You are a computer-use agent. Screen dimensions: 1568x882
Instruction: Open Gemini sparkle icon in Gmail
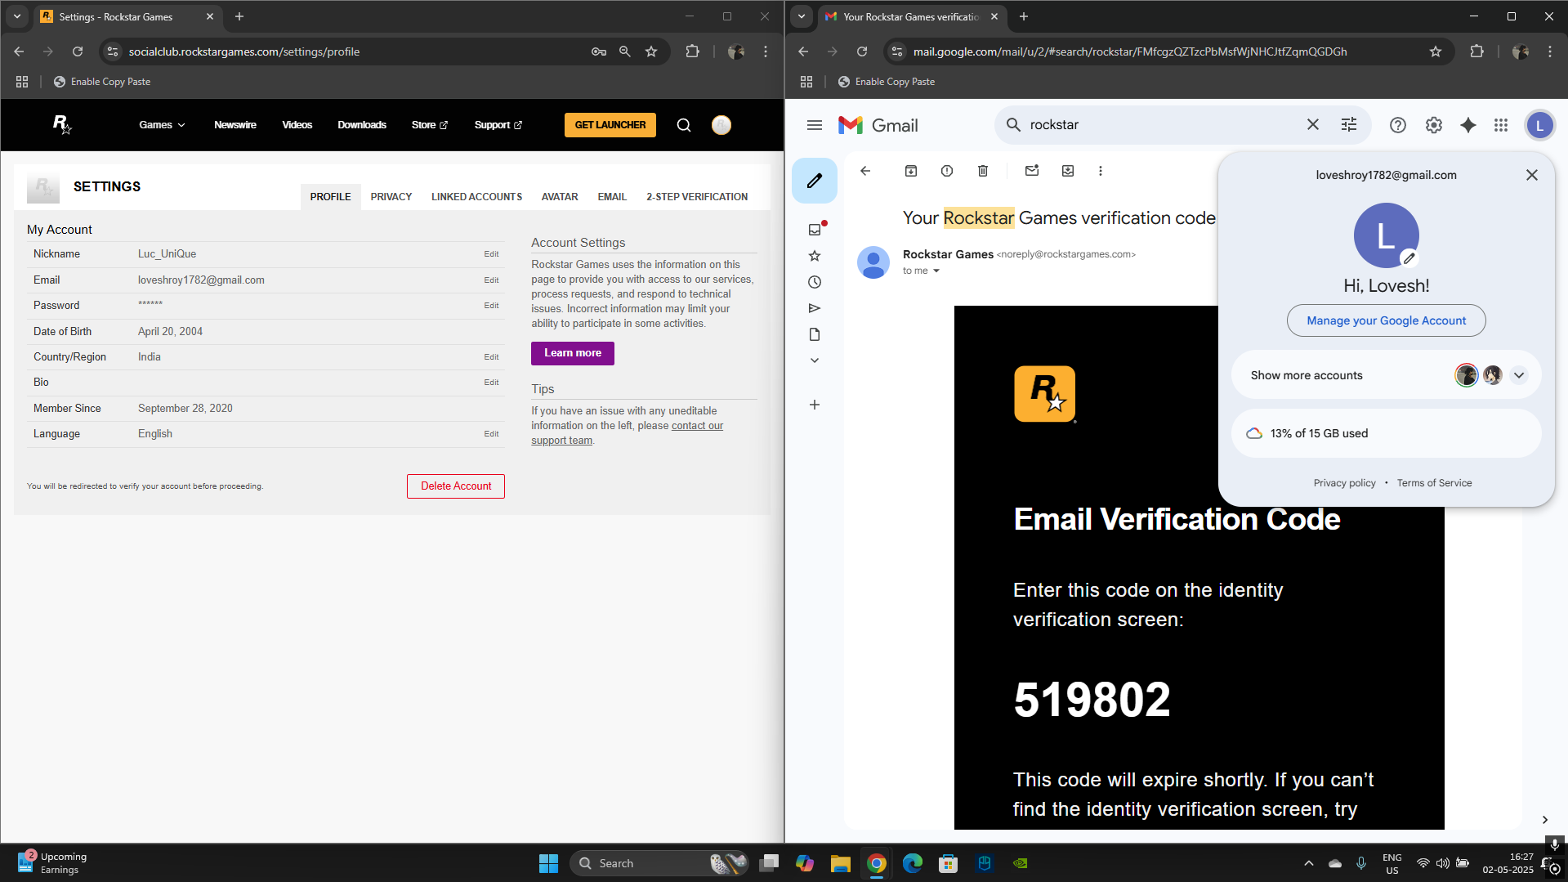(1468, 125)
